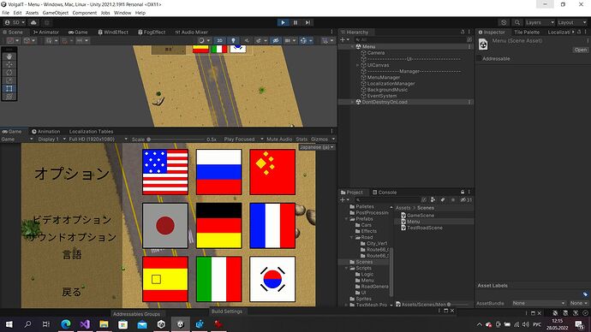Open the Component menu
The height and width of the screenshot is (332, 591).
pyautogui.click(x=85, y=13)
